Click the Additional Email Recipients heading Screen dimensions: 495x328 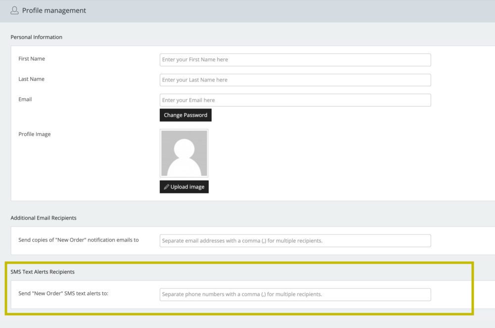click(x=44, y=218)
